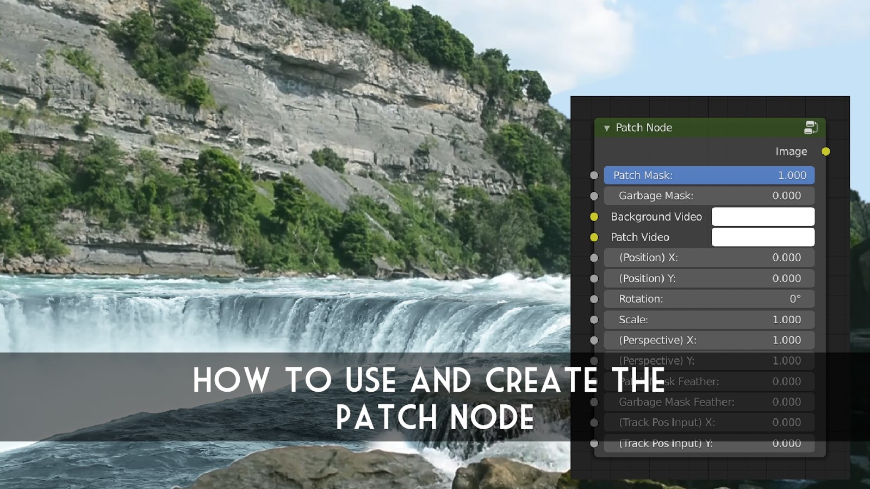Click the yellow Image output socket
The width and height of the screenshot is (870, 489).
[826, 152]
